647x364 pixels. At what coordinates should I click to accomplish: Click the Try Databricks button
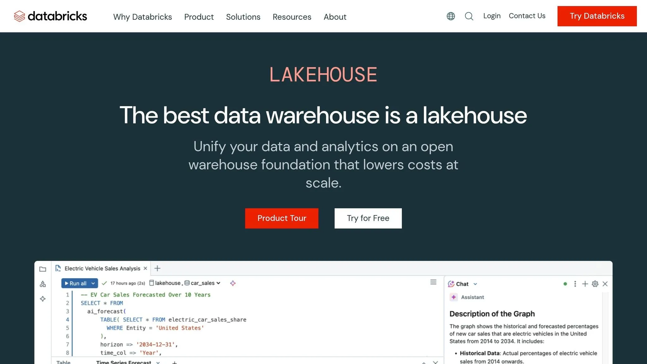coord(597,16)
